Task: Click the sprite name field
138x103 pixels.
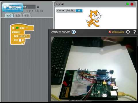Action: 29,7
